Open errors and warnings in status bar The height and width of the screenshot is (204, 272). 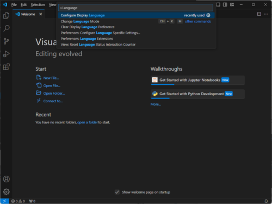[x=18, y=201]
